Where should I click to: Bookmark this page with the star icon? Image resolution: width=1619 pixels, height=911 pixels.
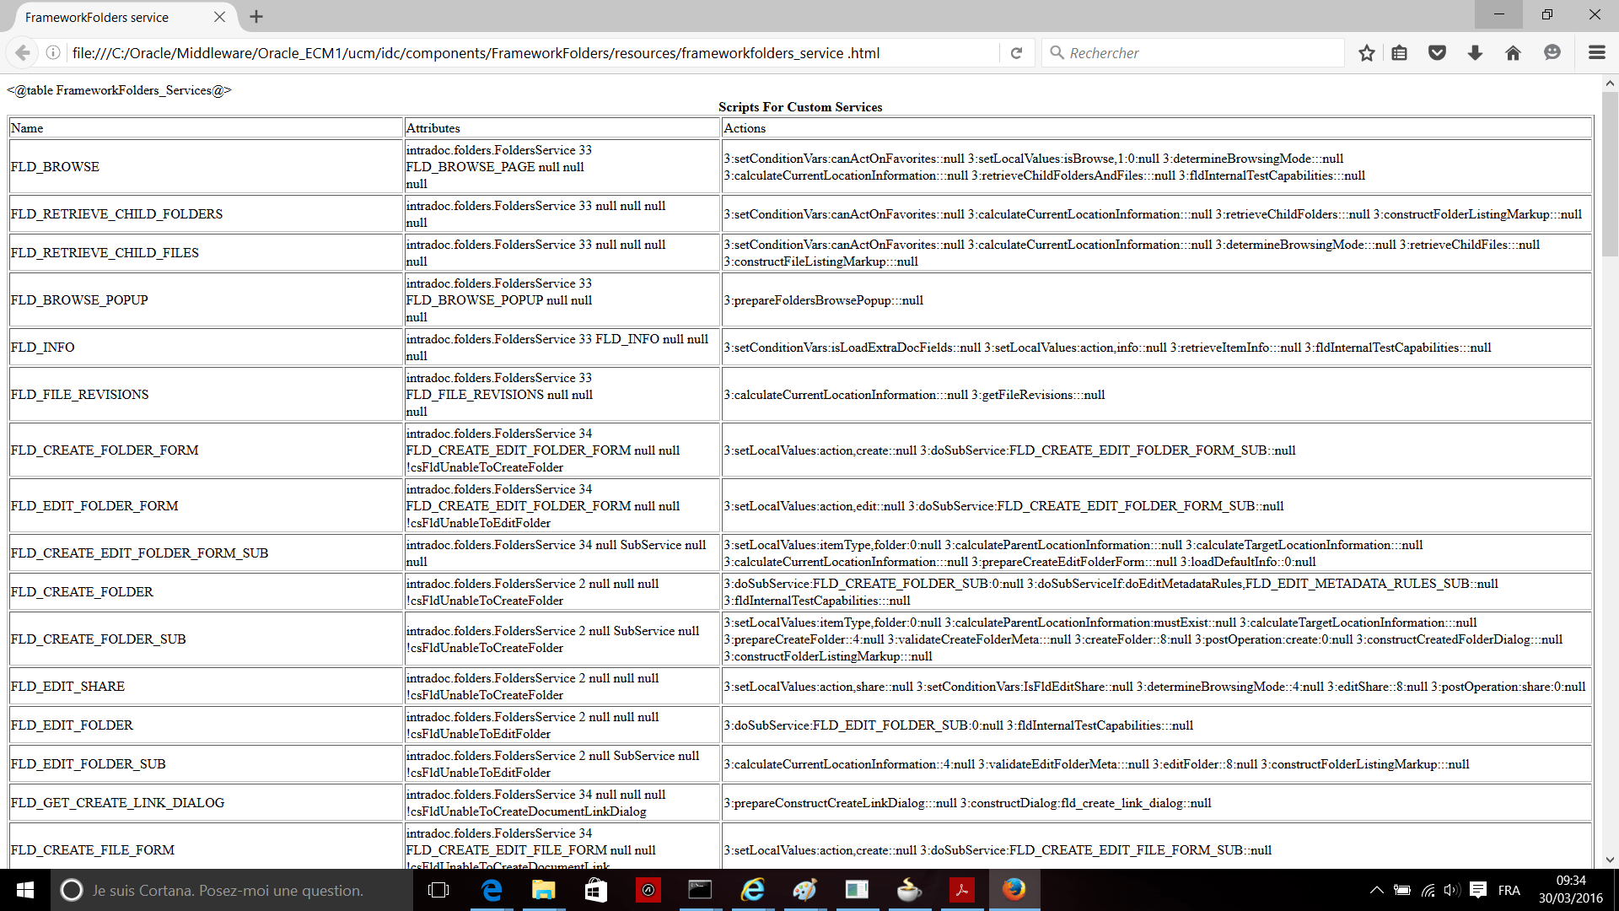(x=1367, y=52)
